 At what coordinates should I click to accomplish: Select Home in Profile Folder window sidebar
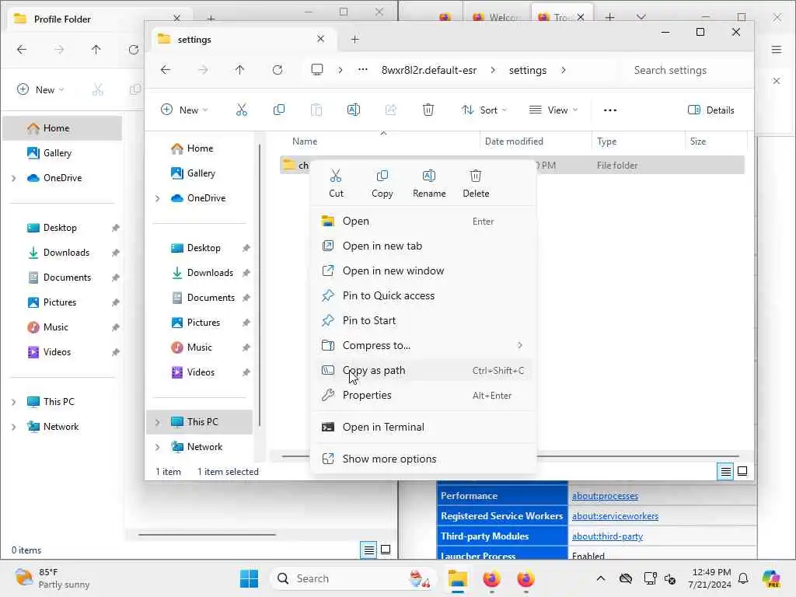[x=62, y=128]
